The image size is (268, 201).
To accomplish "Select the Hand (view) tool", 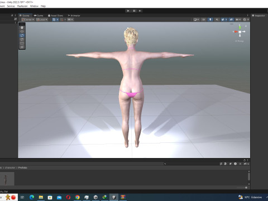I will click(x=22, y=27).
